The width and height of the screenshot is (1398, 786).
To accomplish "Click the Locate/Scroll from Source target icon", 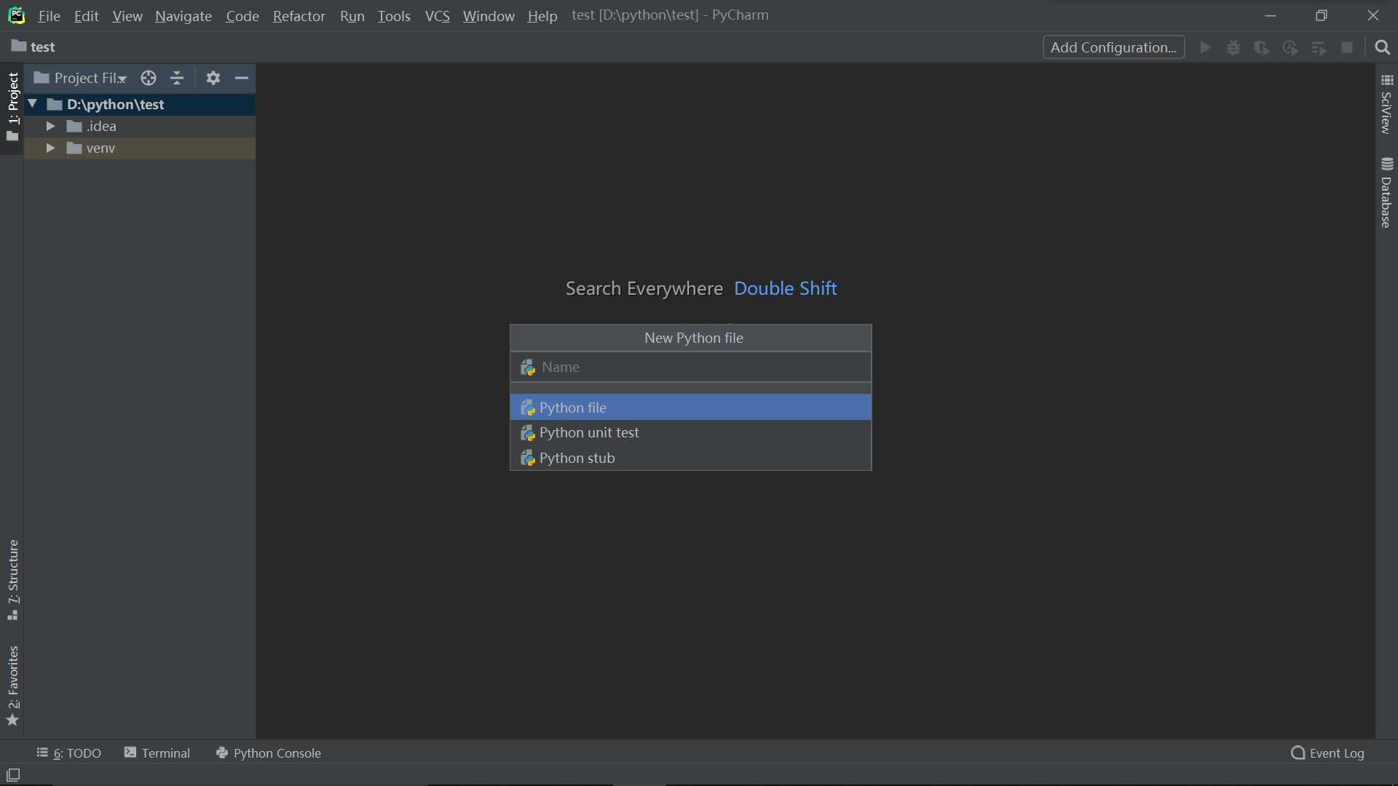I will coord(149,78).
